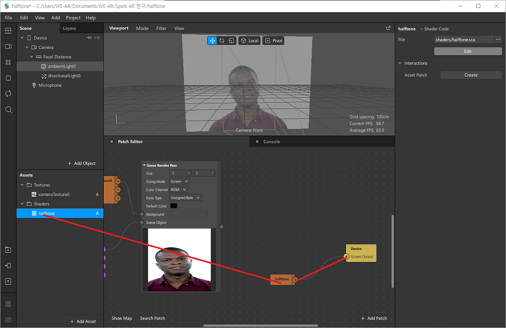Click the Add Object button
The width and height of the screenshot is (506, 328).
pyautogui.click(x=82, y=163)
